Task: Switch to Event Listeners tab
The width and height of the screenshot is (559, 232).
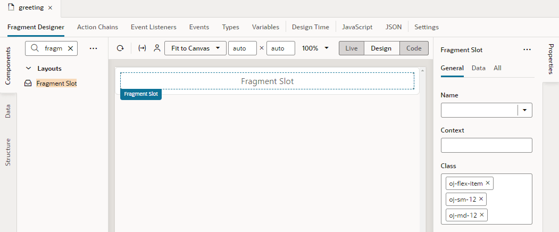Action: tap(153, 27)
